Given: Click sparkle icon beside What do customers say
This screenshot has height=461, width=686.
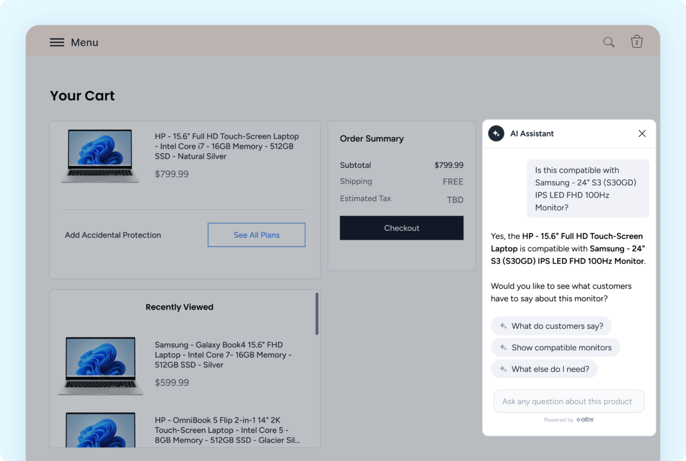Looking at the screenshot, I should (x=503, y=326).
